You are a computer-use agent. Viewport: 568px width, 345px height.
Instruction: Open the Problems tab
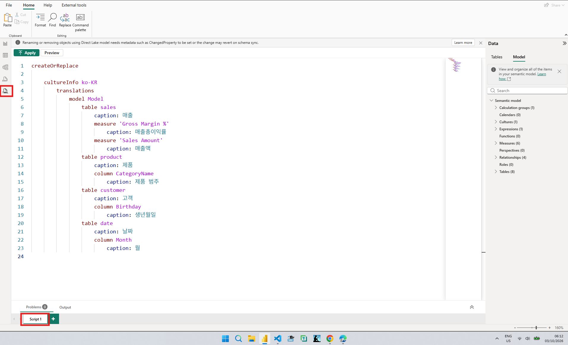point(37,307)
